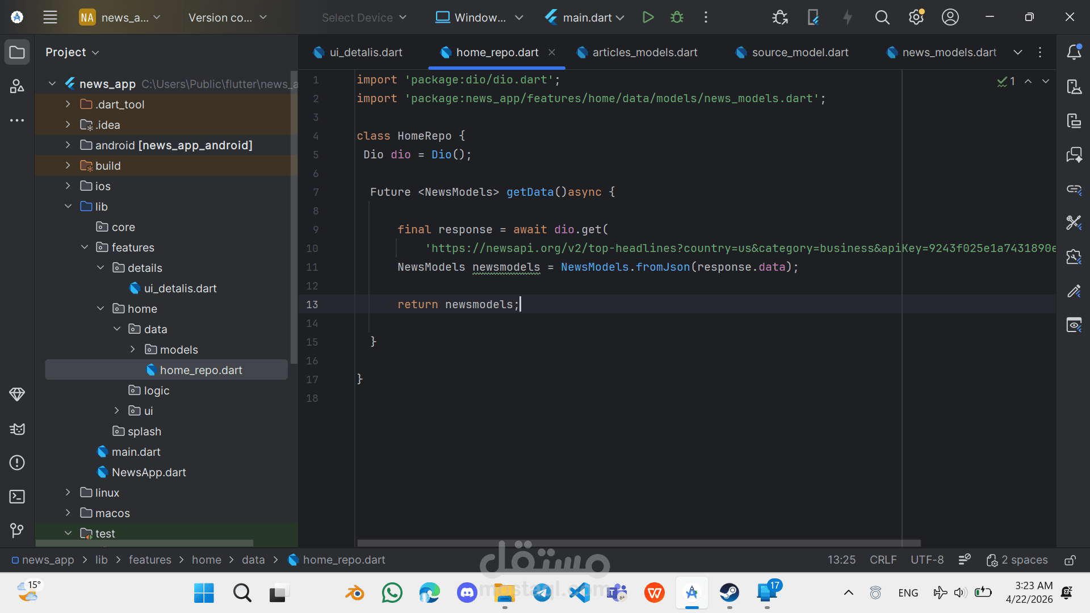Open the Structure tool window icon
1090x613 pixels.
(x=17, y=86)
